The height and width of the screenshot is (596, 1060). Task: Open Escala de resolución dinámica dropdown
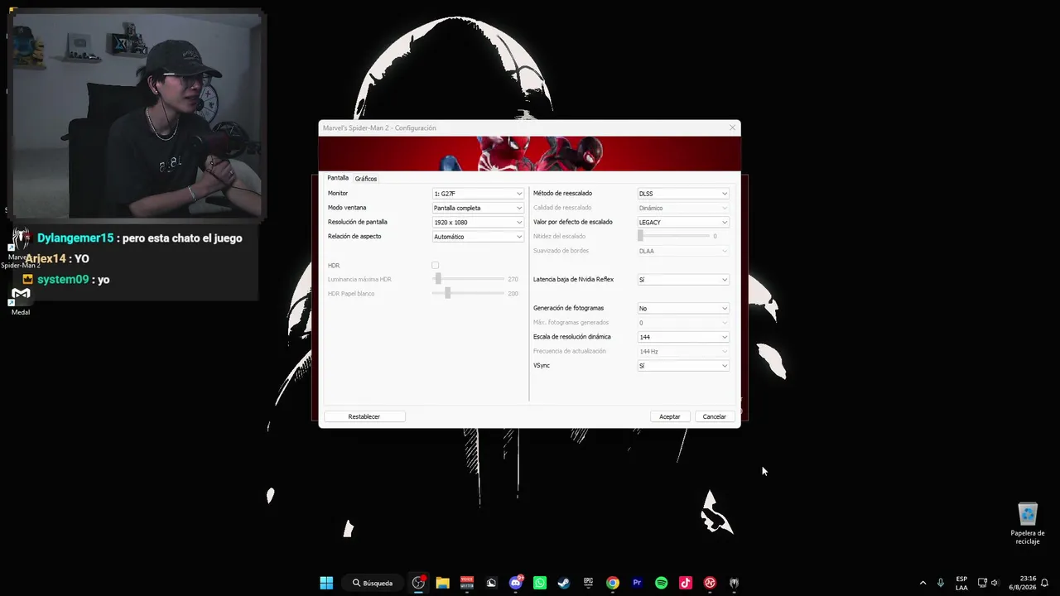(683, 337)
